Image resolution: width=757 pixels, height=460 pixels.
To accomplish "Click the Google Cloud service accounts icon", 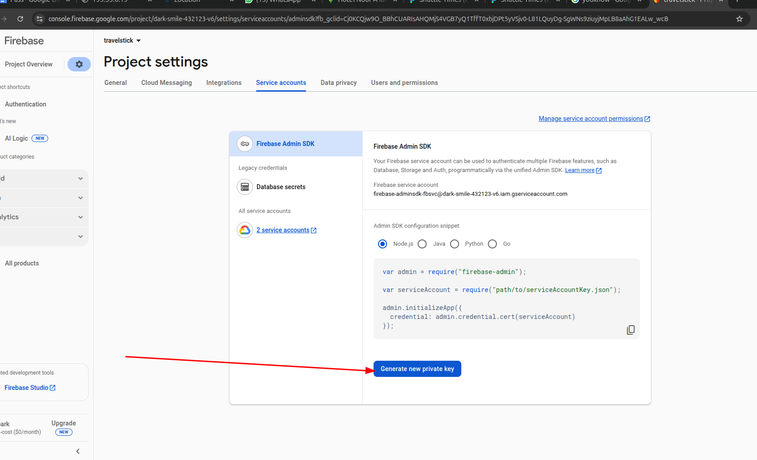I will tap(245, 230).
